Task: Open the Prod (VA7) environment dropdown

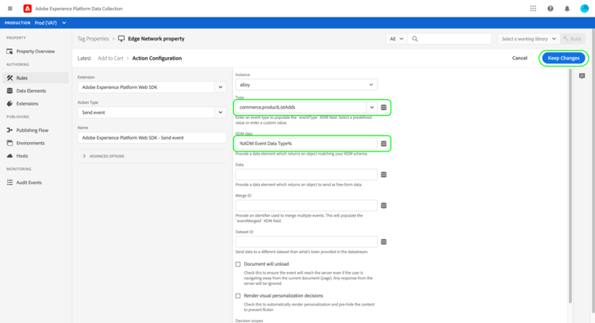Action: (x=50, y=23)
